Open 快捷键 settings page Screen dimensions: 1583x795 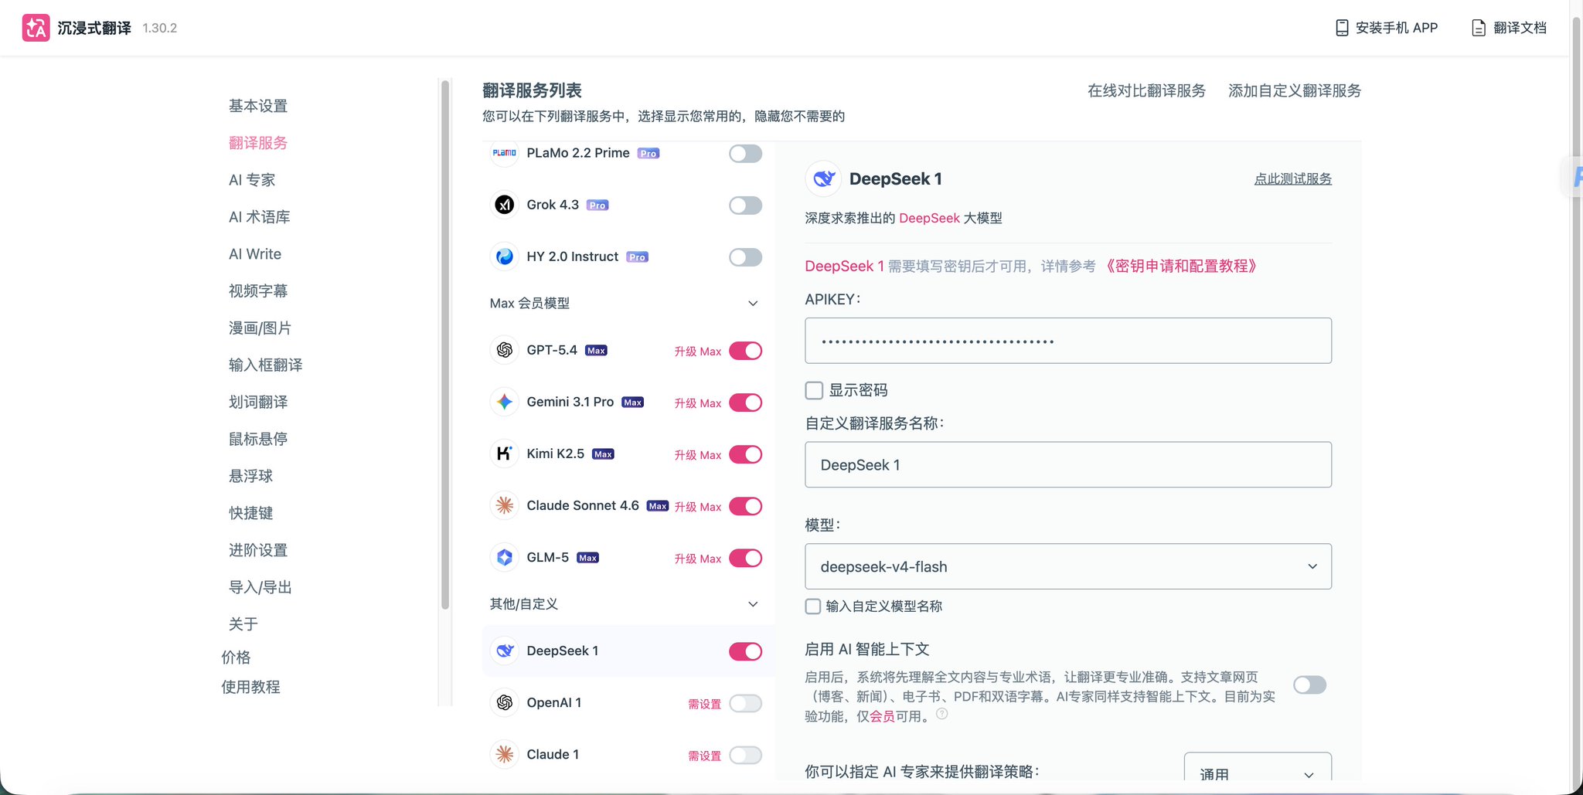point(251,513)
